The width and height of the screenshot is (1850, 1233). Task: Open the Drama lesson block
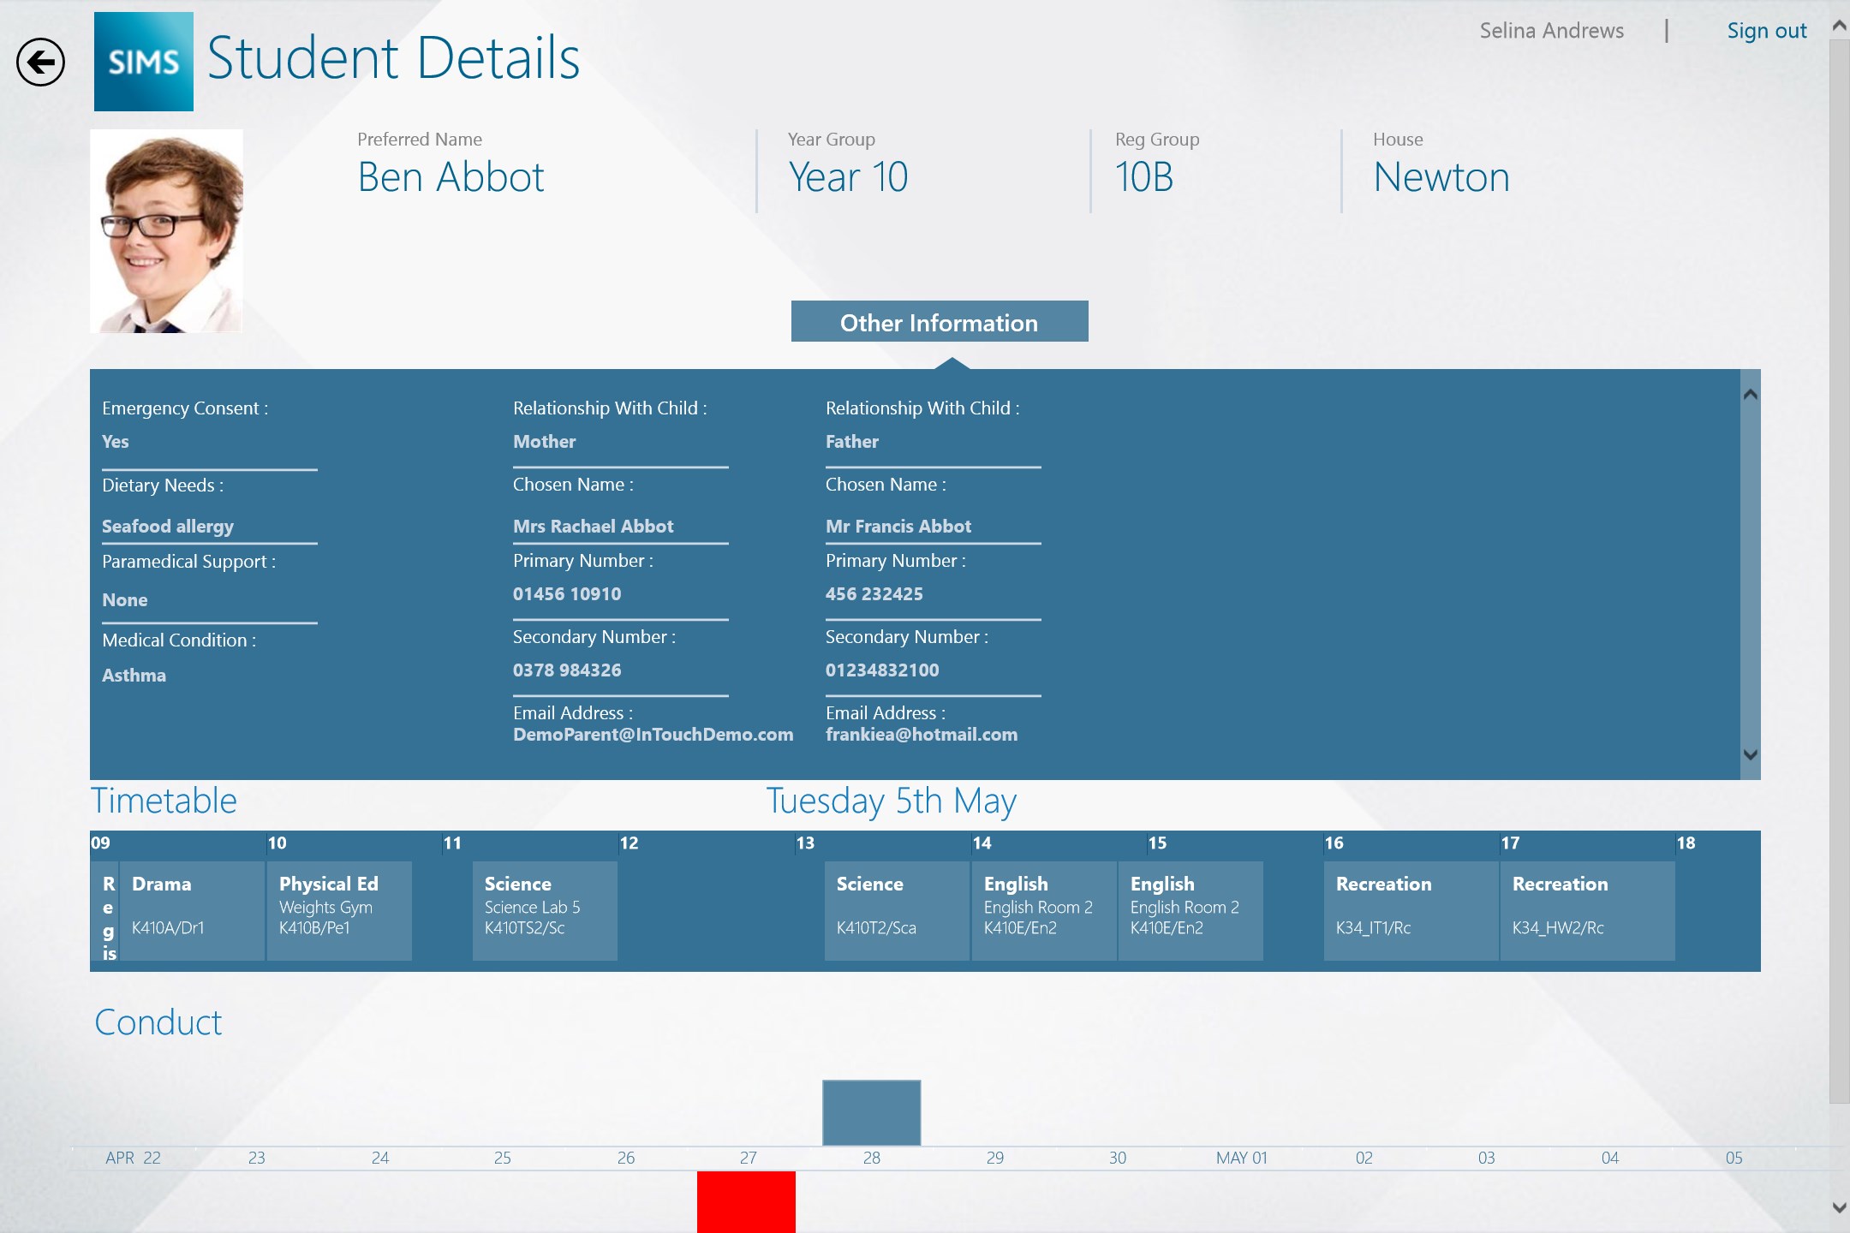192,909
